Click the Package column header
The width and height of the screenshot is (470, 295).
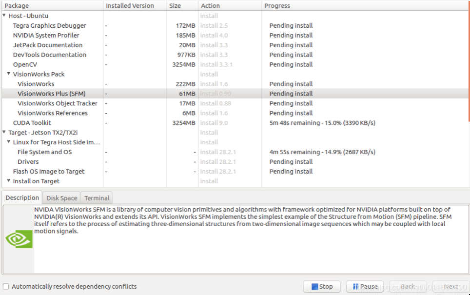[52, 6]
